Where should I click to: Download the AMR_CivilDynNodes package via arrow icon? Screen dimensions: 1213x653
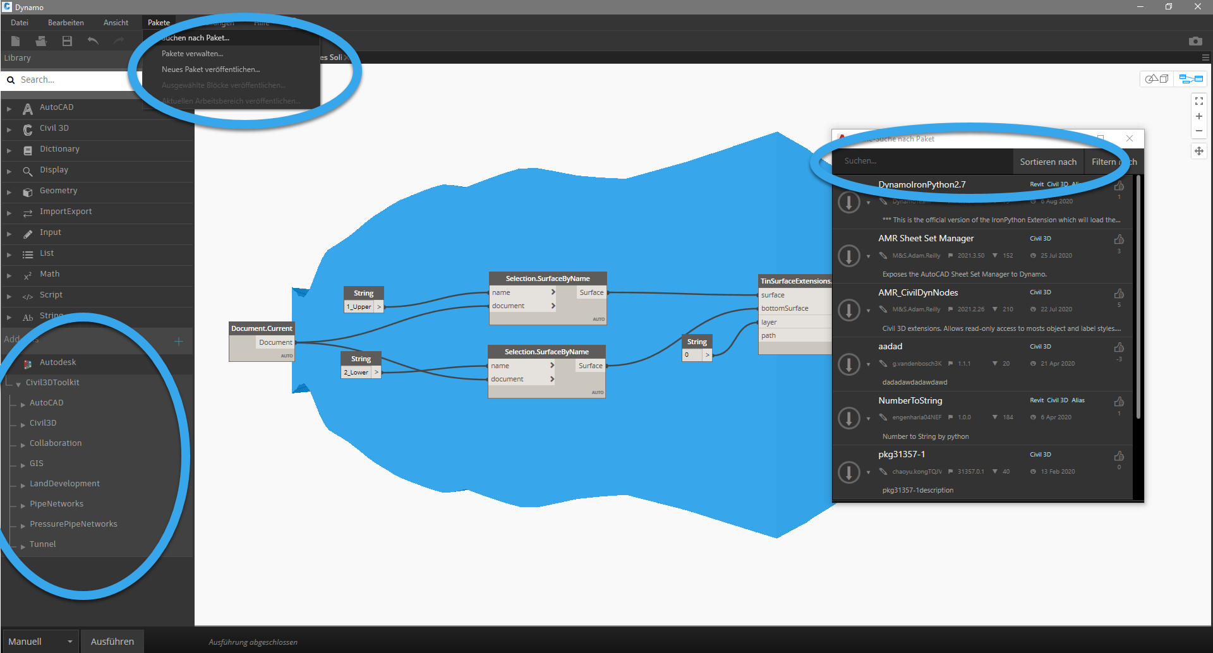pyautogui.click(x=849, y=309)
